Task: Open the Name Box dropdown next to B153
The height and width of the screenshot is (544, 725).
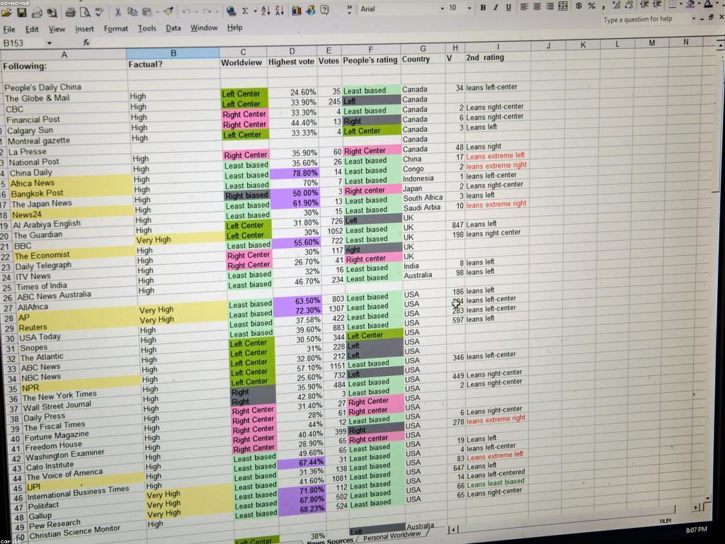Action: pyautogui.click(x=49, y=43)
